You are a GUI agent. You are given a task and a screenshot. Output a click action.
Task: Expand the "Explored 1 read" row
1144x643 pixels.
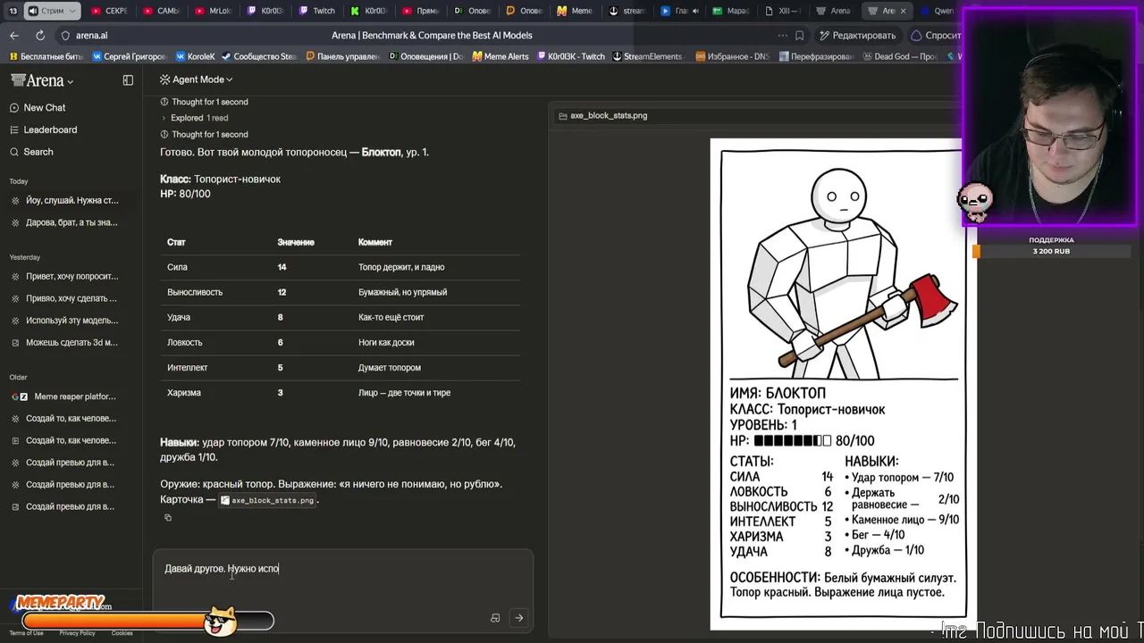pyautogui.click(x=194, y=118)
